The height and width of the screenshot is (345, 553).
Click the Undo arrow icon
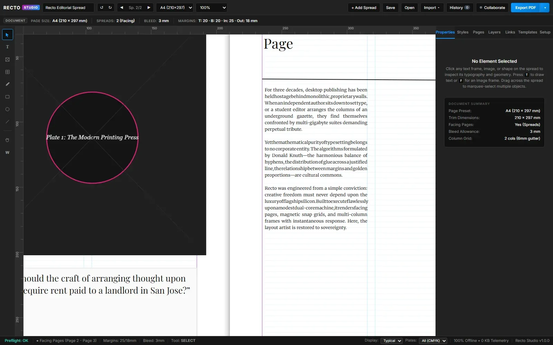coord(102,8)
